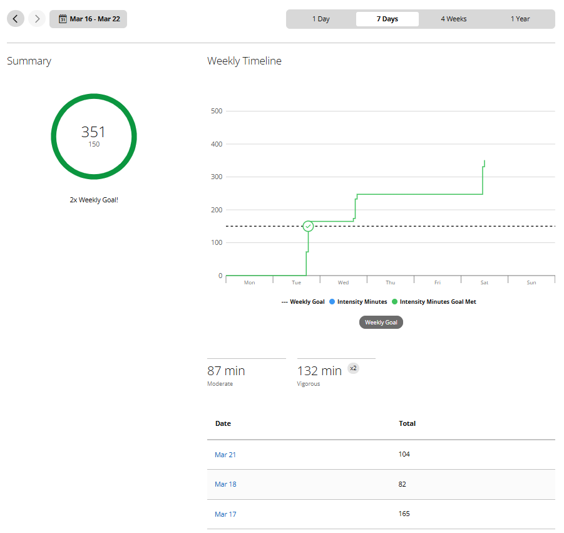Switch to the 1 Day view
Viewport: 564px width, 533px height.
click(320, 19)
